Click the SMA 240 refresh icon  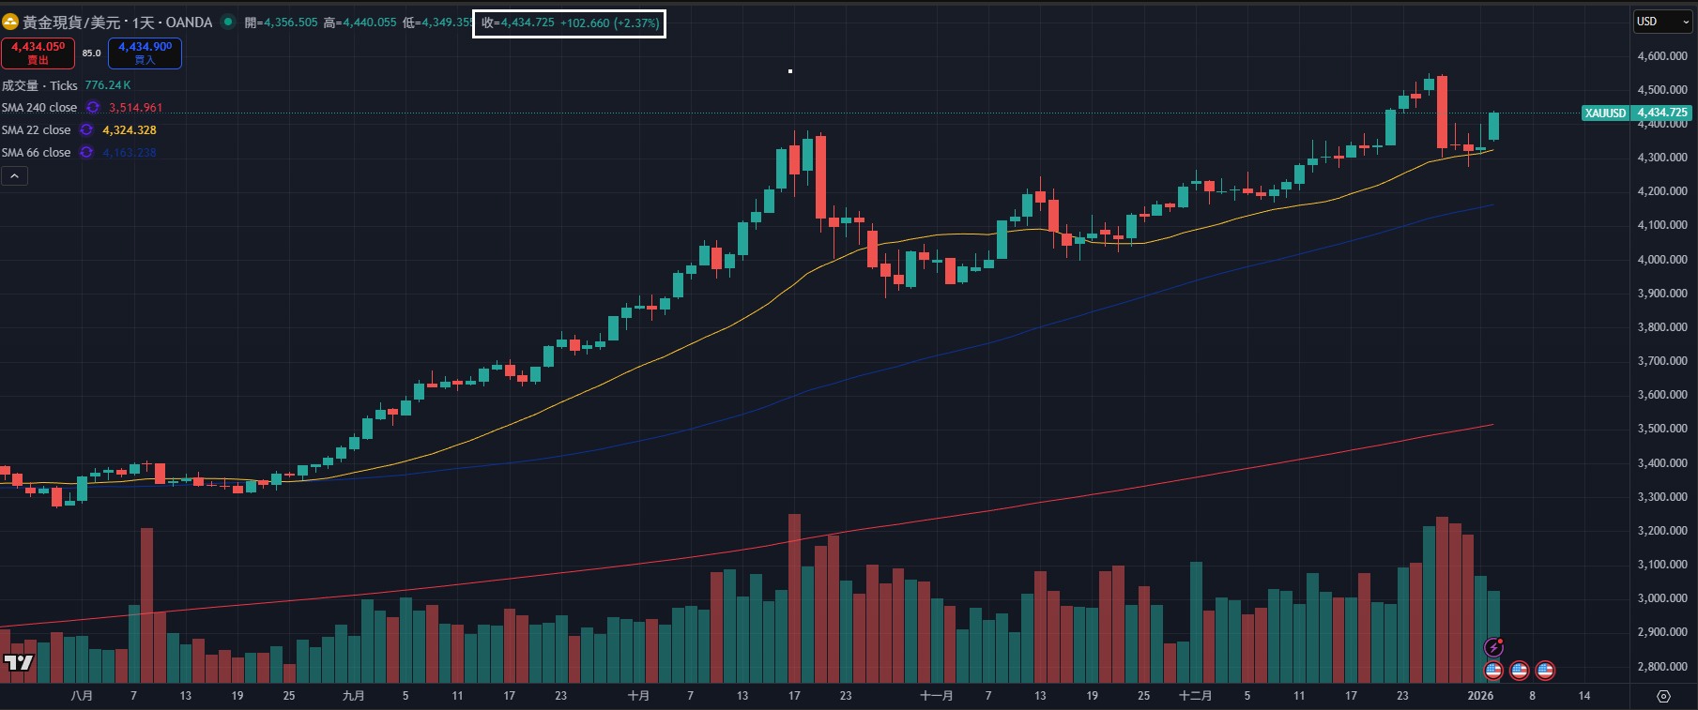pyautogui.click(x=93, y=108)
